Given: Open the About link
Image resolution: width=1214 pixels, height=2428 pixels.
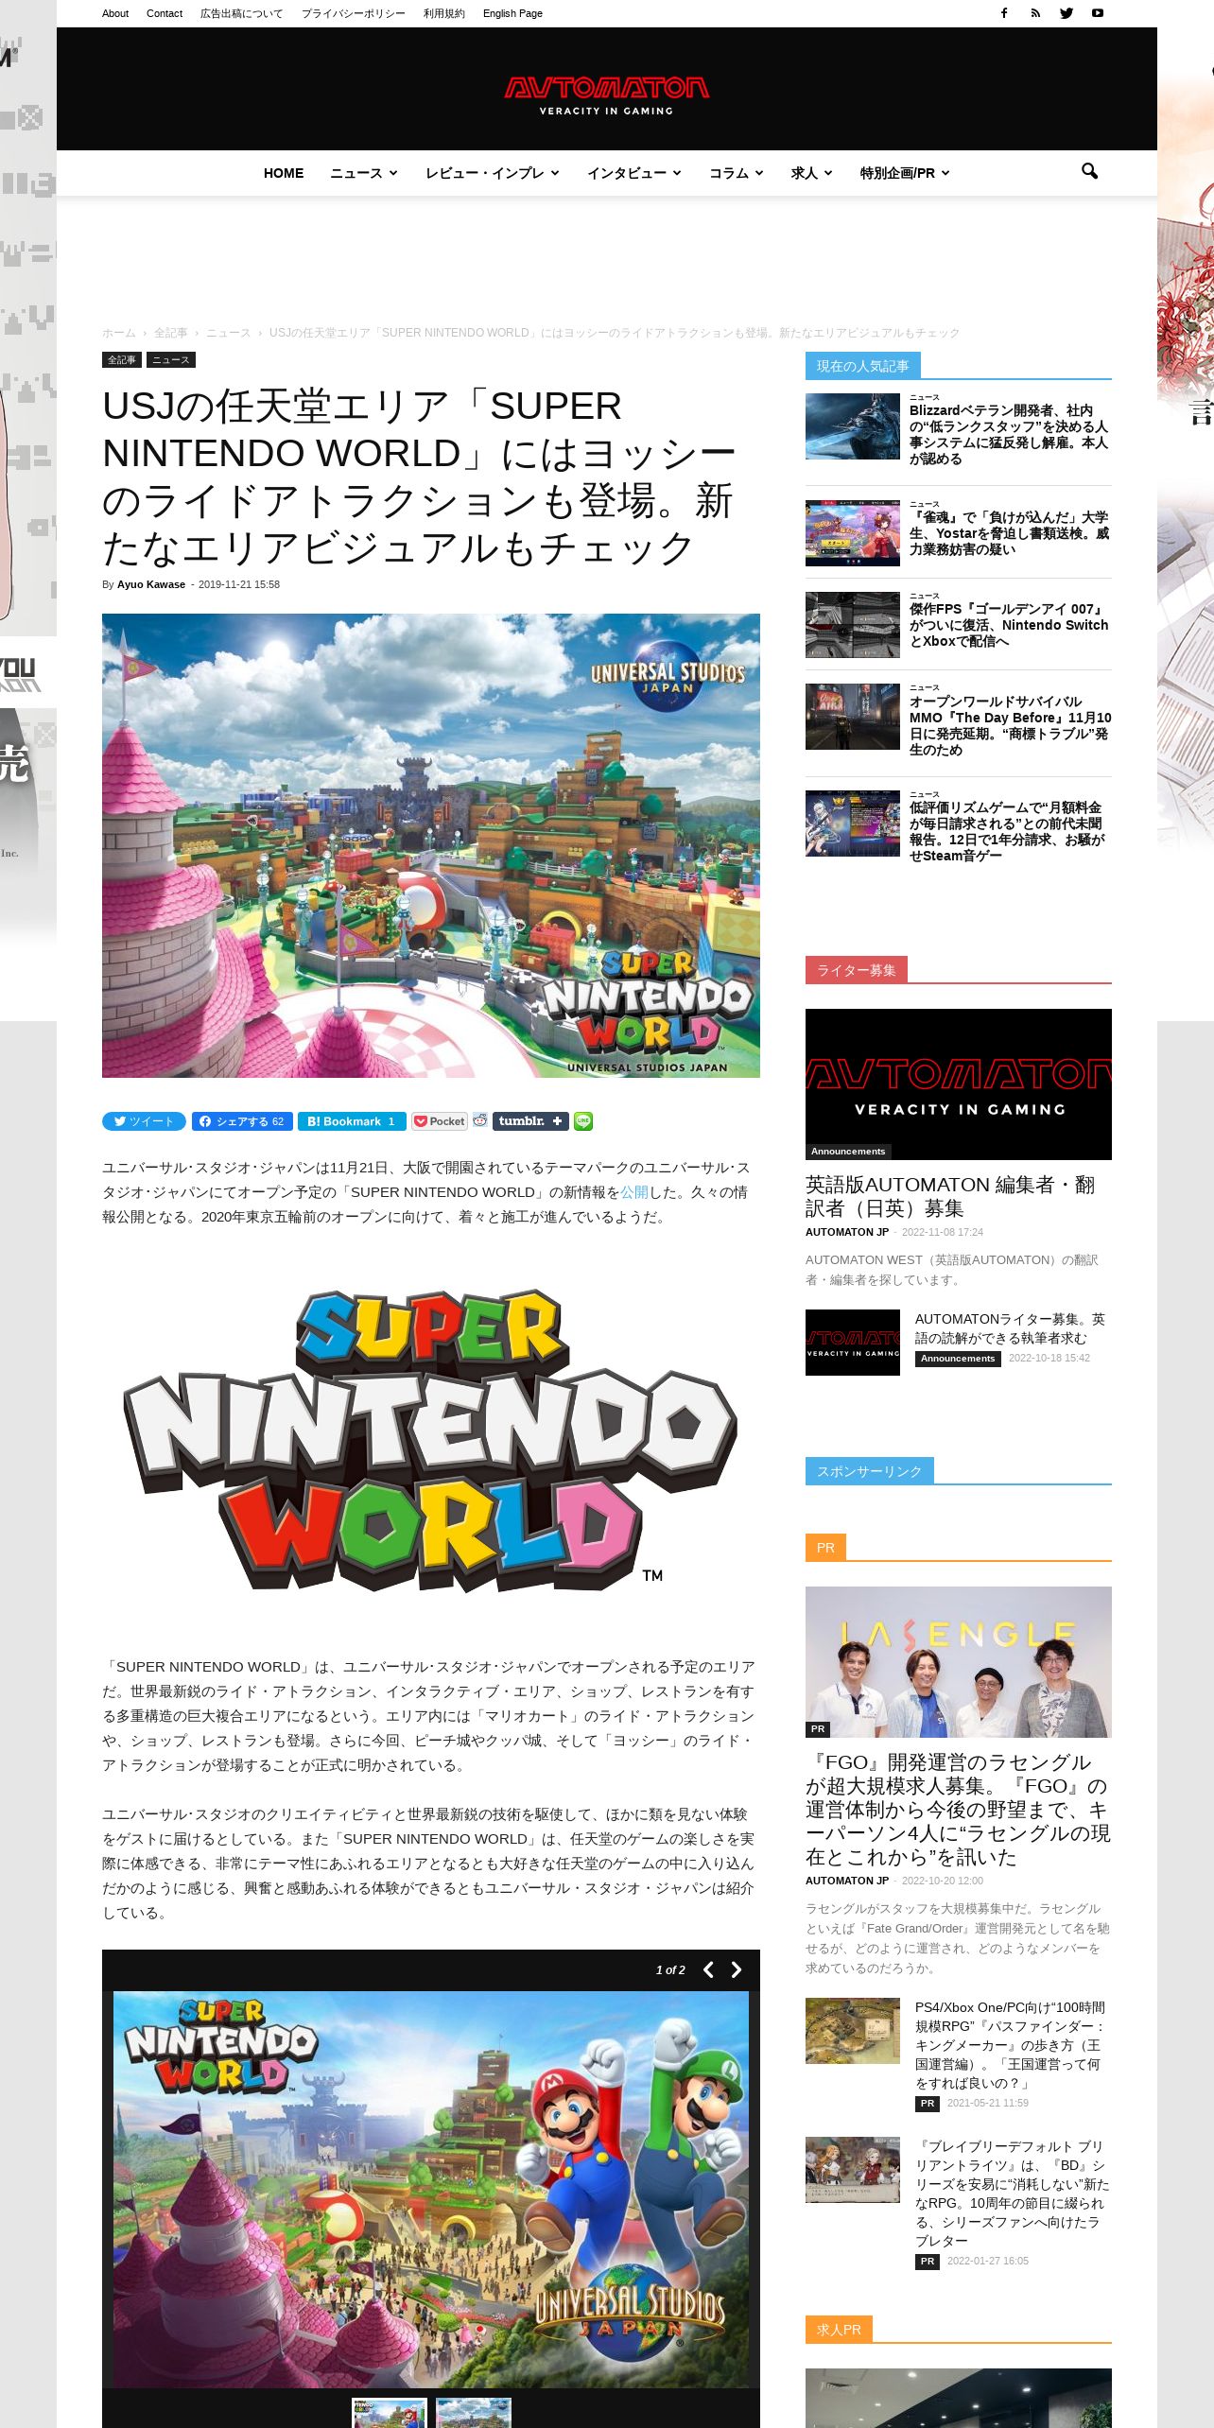Looking at the screenshot, I should 115,13.
